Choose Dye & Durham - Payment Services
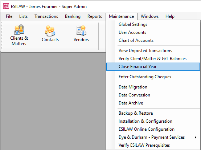This screenshot has height=150, width=201. pyautogui.click(x=153, y=137)
